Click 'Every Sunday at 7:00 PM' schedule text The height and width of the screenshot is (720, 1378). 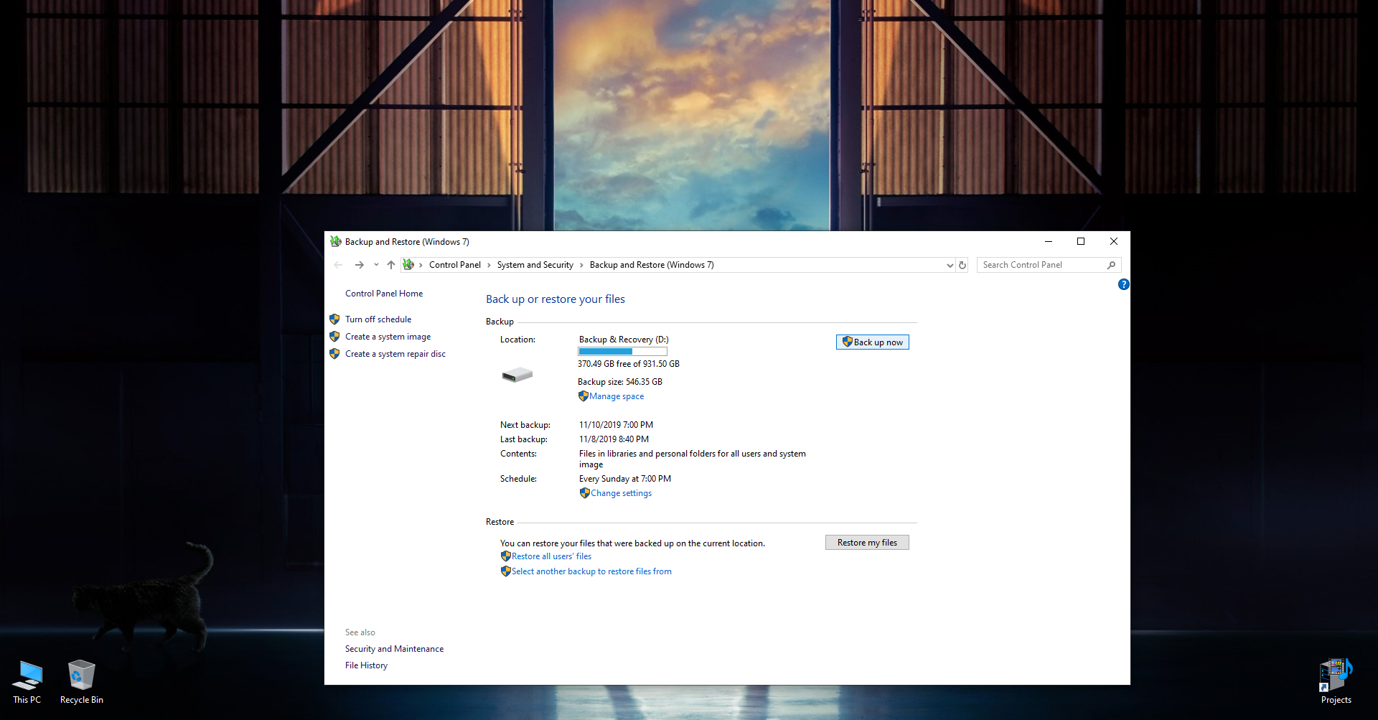(x=625, y=479)
